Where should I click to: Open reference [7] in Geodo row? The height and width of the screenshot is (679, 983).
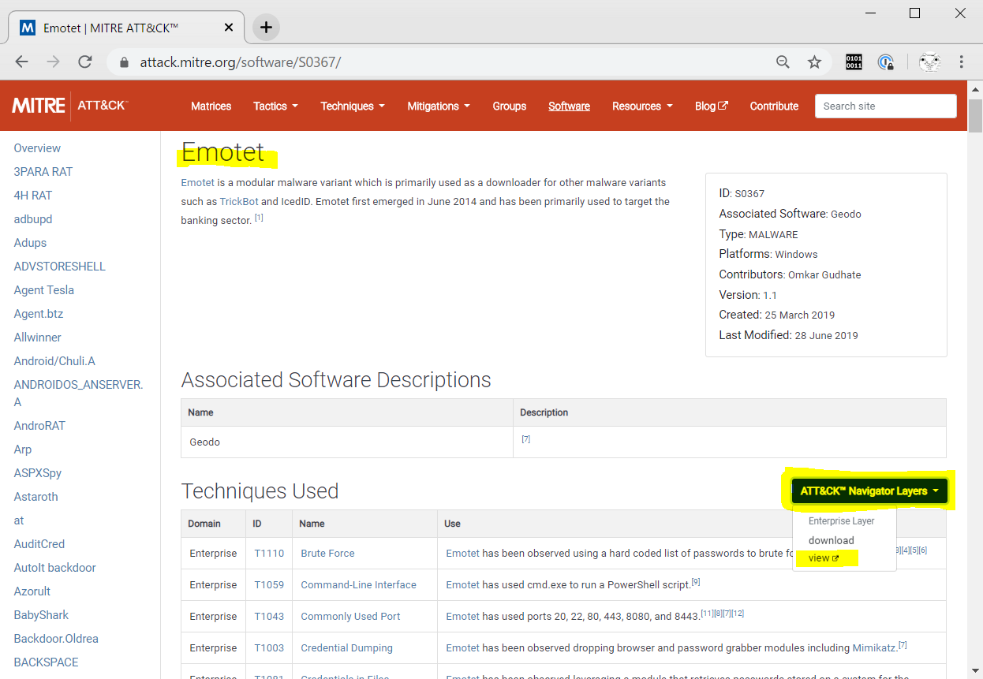526,439
